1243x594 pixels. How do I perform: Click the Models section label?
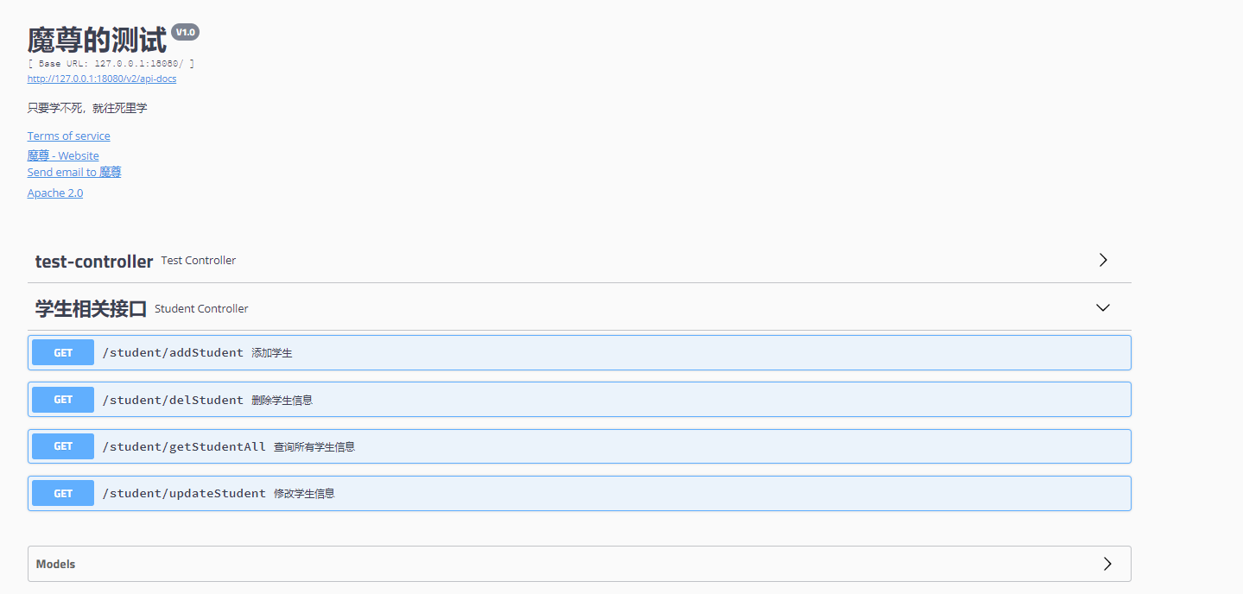[x=55, y=564]
